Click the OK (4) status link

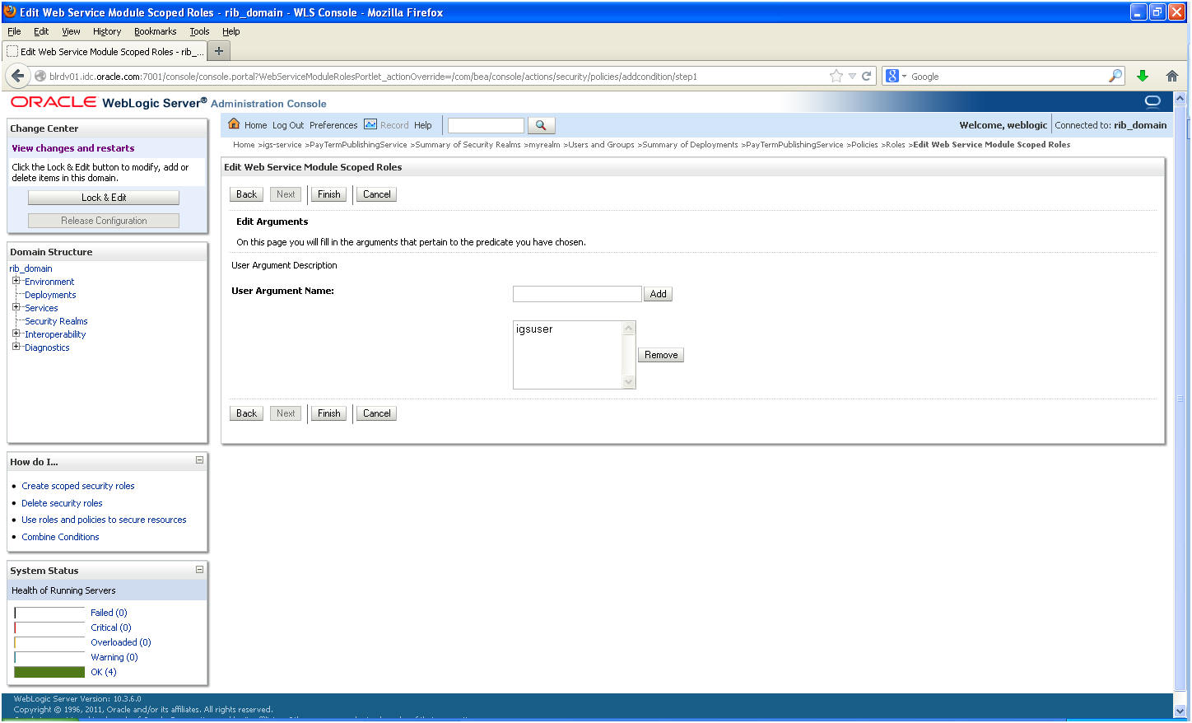point(104,672)
